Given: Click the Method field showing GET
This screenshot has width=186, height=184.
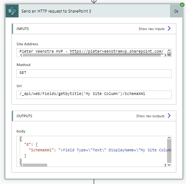Looking at the screenshot, I should [94, 73].
